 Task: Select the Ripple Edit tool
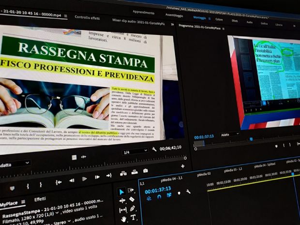[x=122, y=201]
